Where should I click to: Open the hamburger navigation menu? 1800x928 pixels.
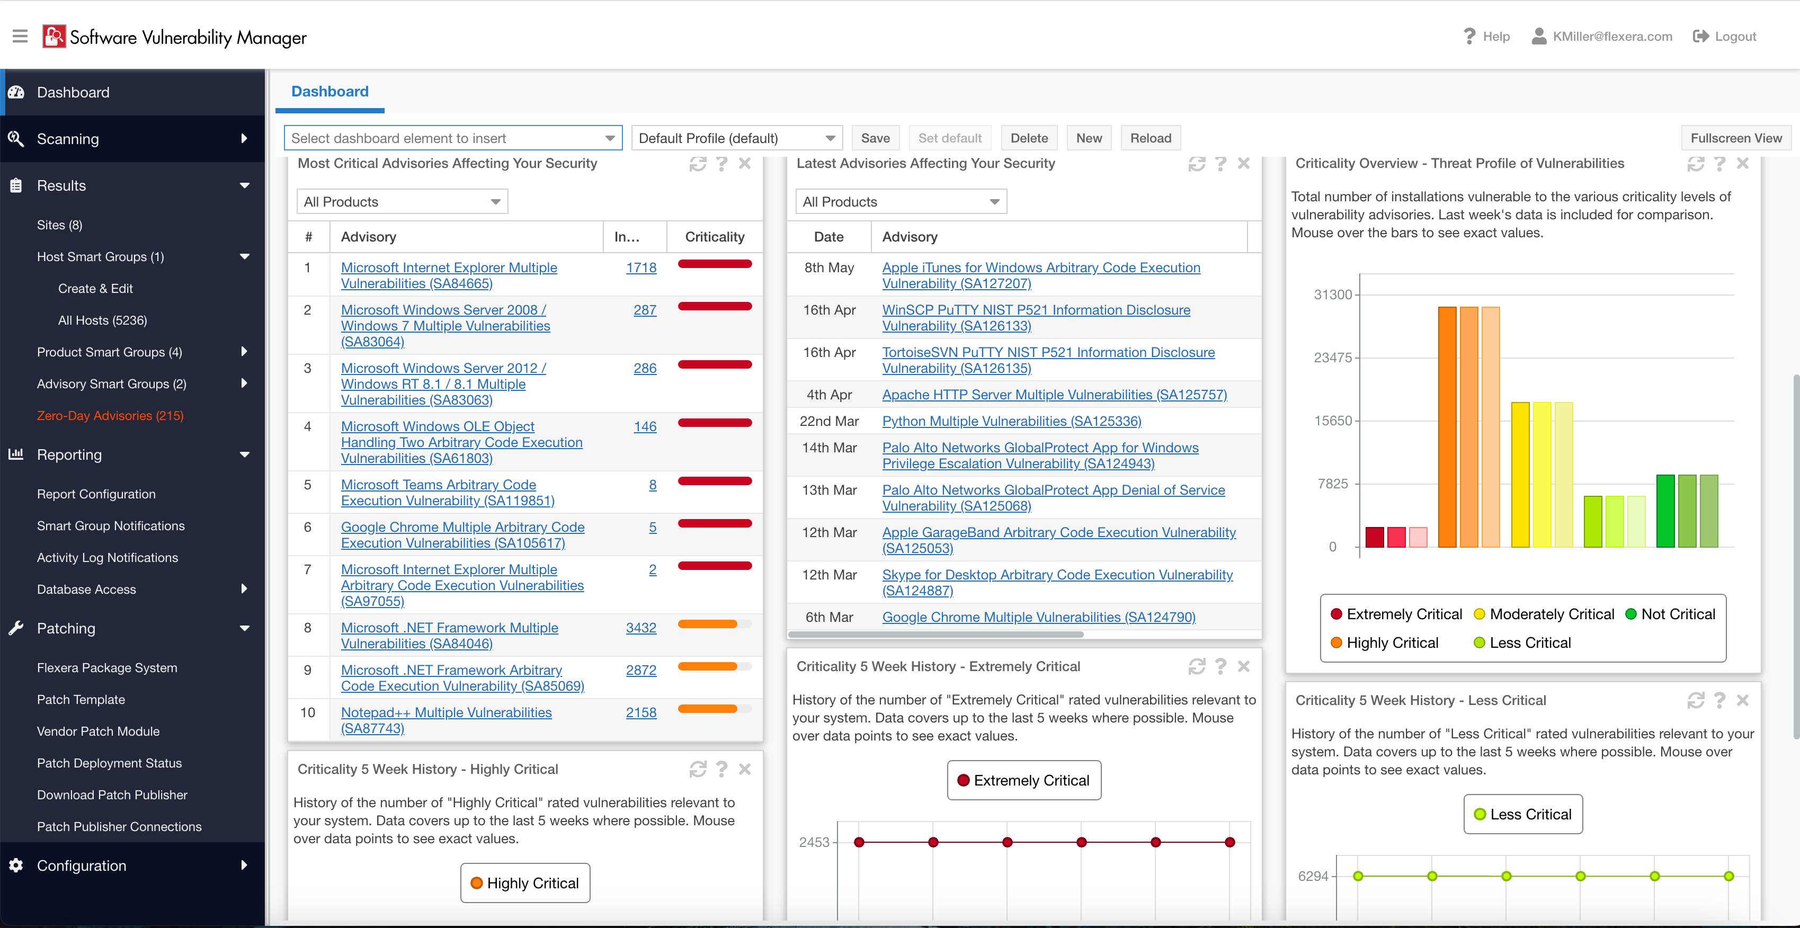click(x=20, y=35)
